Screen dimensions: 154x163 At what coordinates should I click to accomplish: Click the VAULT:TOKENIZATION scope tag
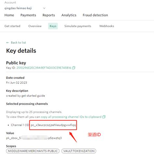point(79,151)
